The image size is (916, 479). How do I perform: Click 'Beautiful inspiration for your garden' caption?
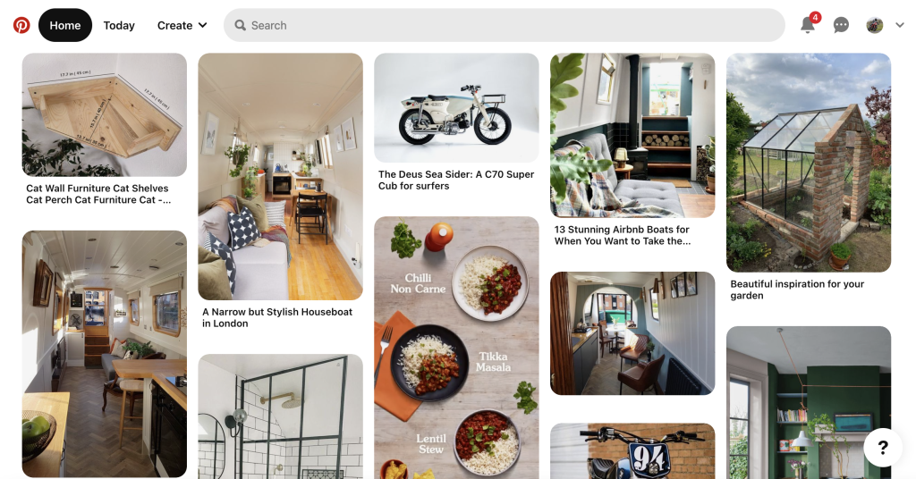pos(797,290)
